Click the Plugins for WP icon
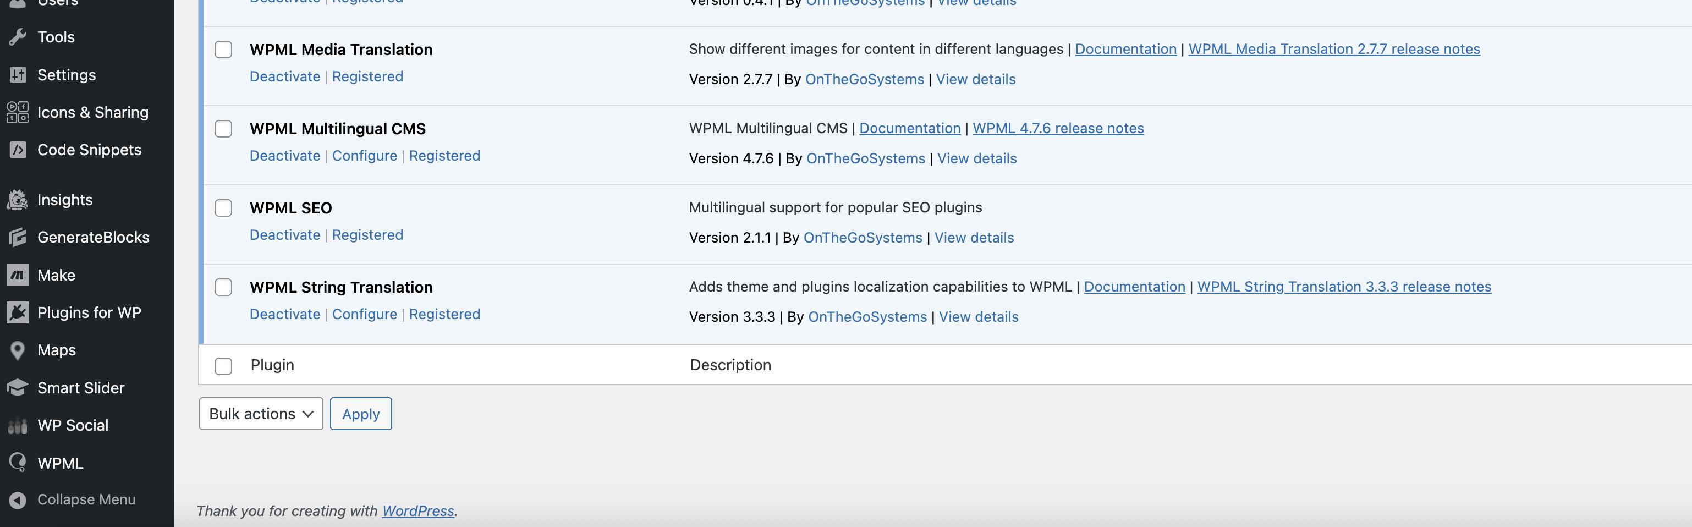The image size is (1692, 527). pos(18,313)
